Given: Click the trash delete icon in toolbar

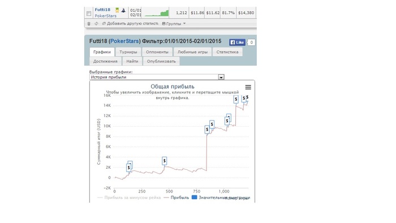Looking at the screenshot, I should click(x=89, y=23).
